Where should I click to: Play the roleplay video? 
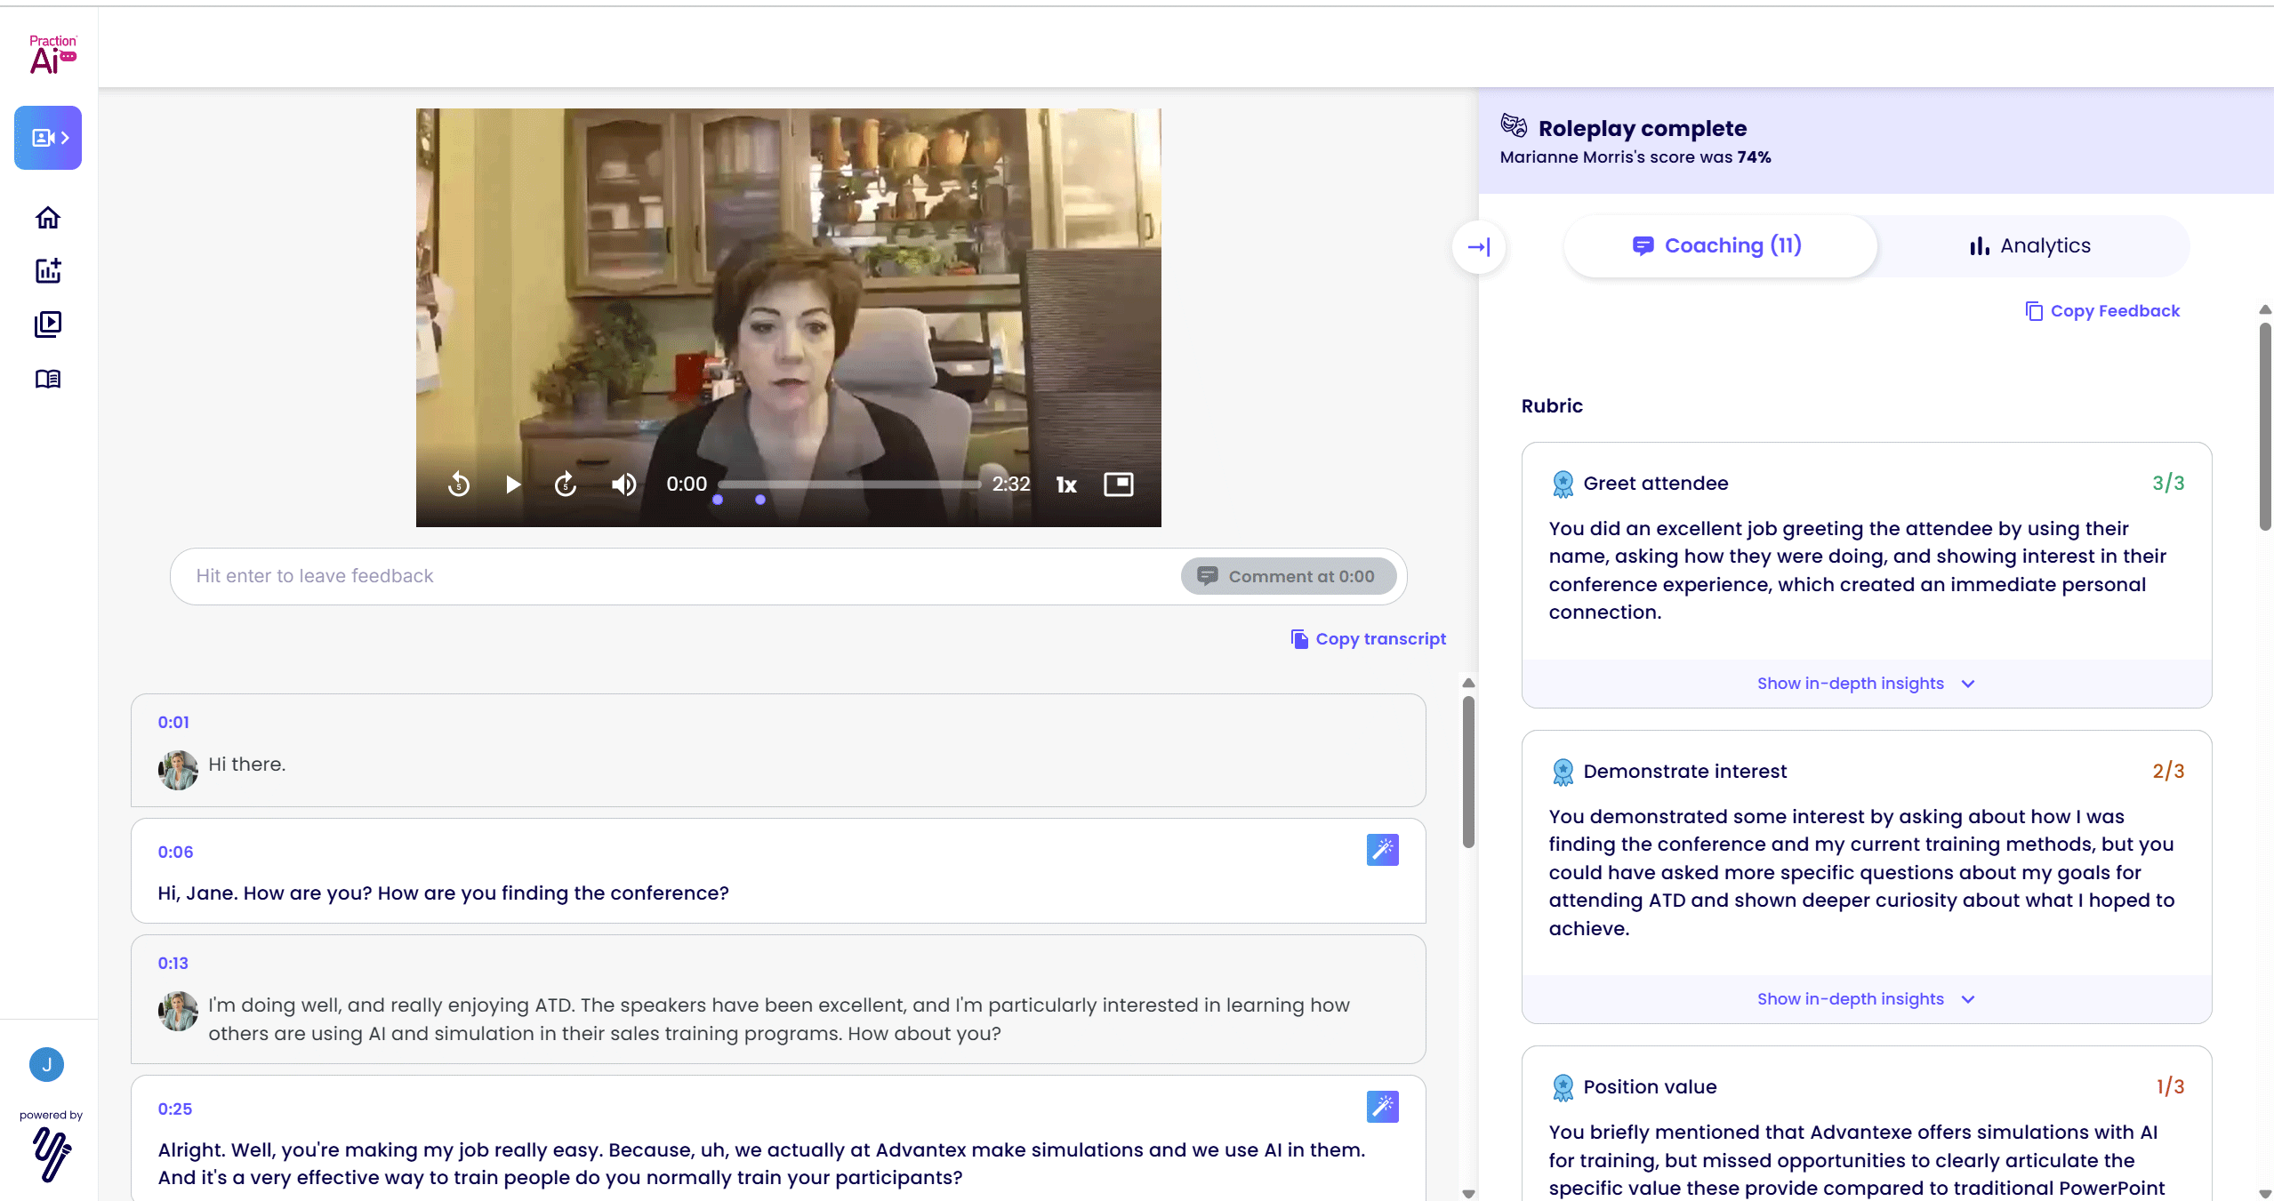(x=512, y=484)
